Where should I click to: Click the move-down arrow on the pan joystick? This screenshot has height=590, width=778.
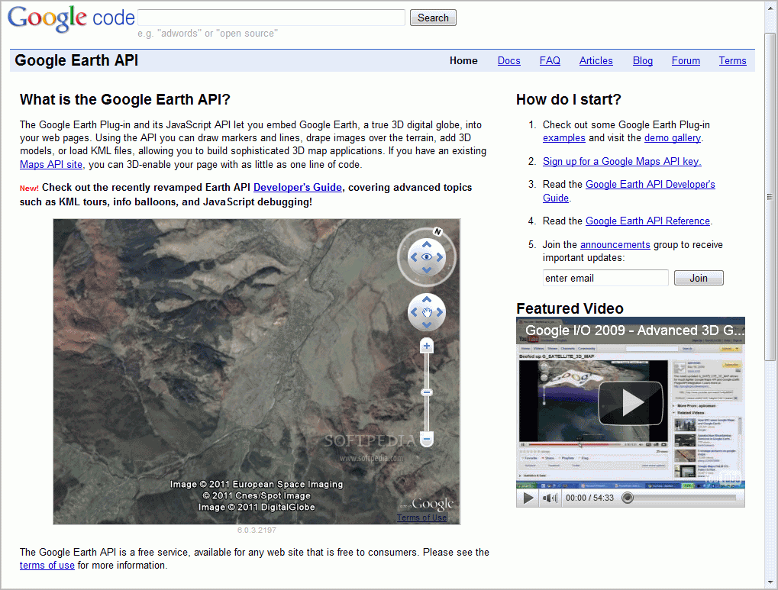427,325
